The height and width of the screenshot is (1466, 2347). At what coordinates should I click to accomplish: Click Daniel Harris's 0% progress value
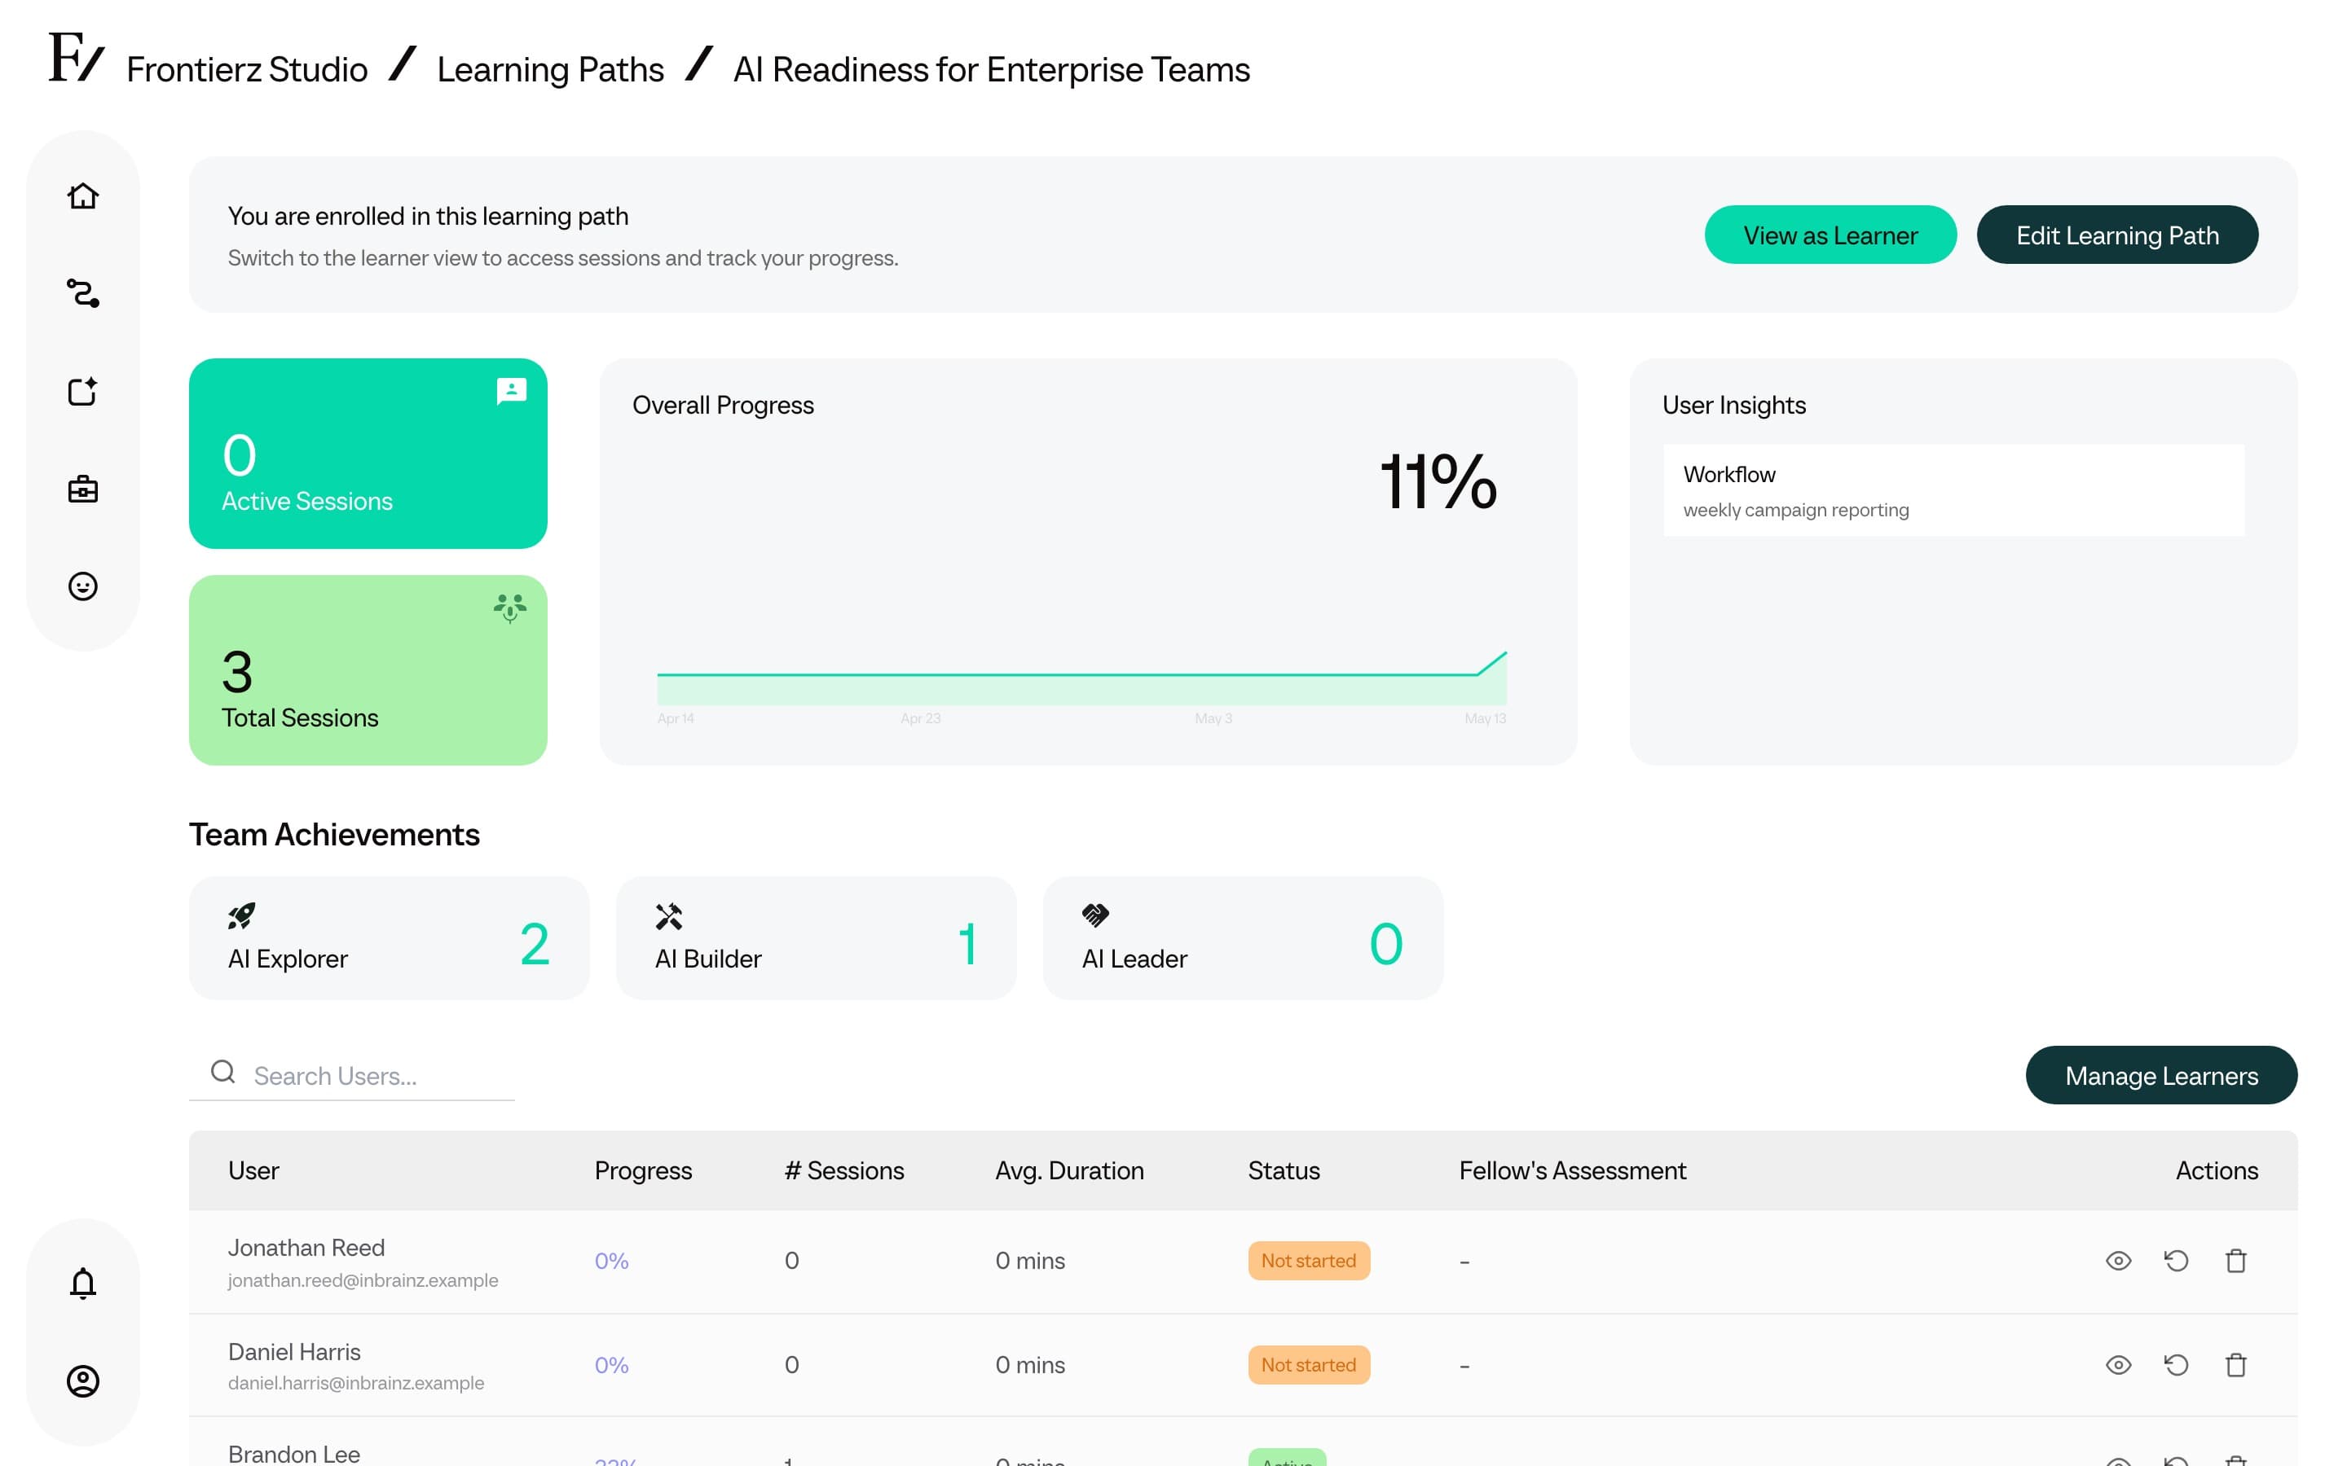pos(611,1364)
